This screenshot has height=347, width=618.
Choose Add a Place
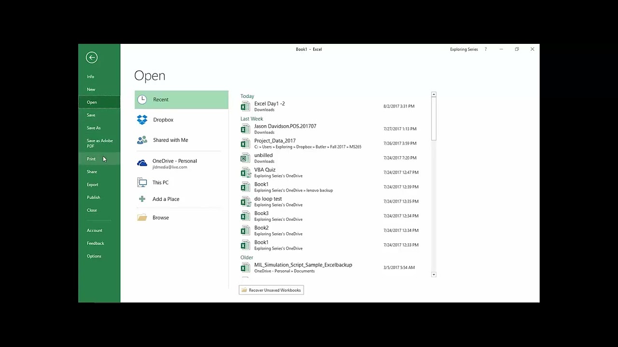tap(182, 199)
